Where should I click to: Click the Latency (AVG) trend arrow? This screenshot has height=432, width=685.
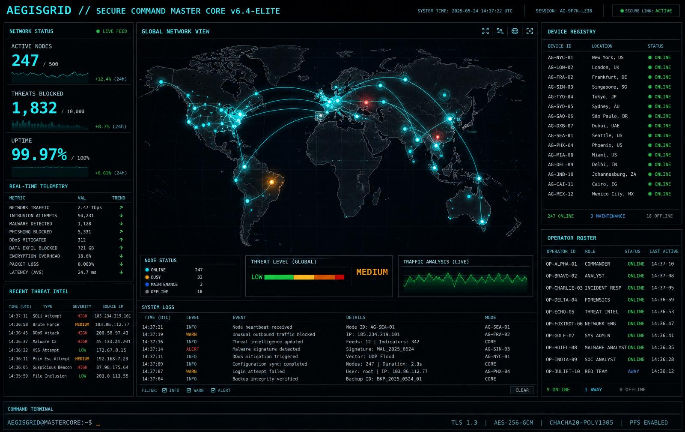pos(121,272)
